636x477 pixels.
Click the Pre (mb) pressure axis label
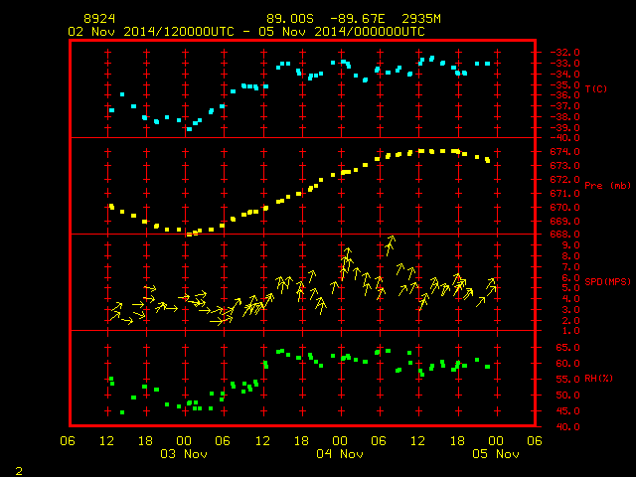click(x=607, y=186)
